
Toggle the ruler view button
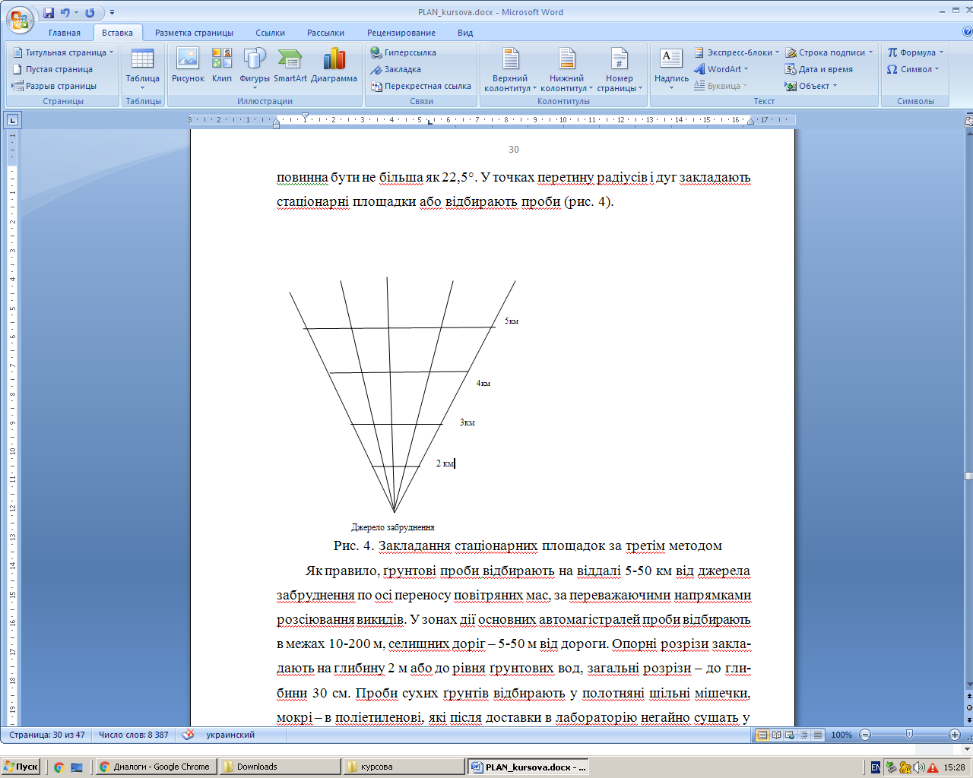(968, 120)
